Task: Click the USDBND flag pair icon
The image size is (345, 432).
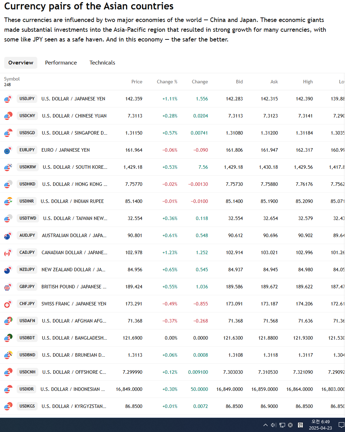Action: tap(8, 355)
